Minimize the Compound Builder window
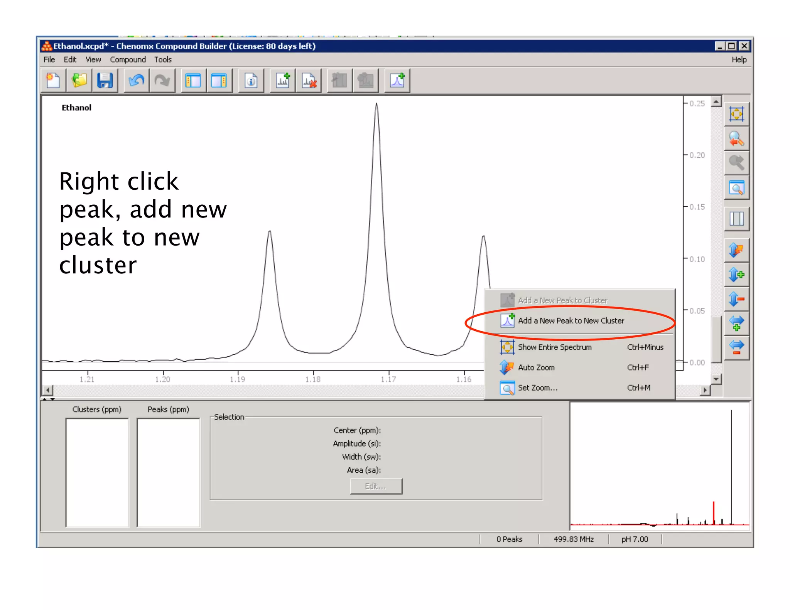790x610 pixels. pyautogui.click(x=719, y=46)
